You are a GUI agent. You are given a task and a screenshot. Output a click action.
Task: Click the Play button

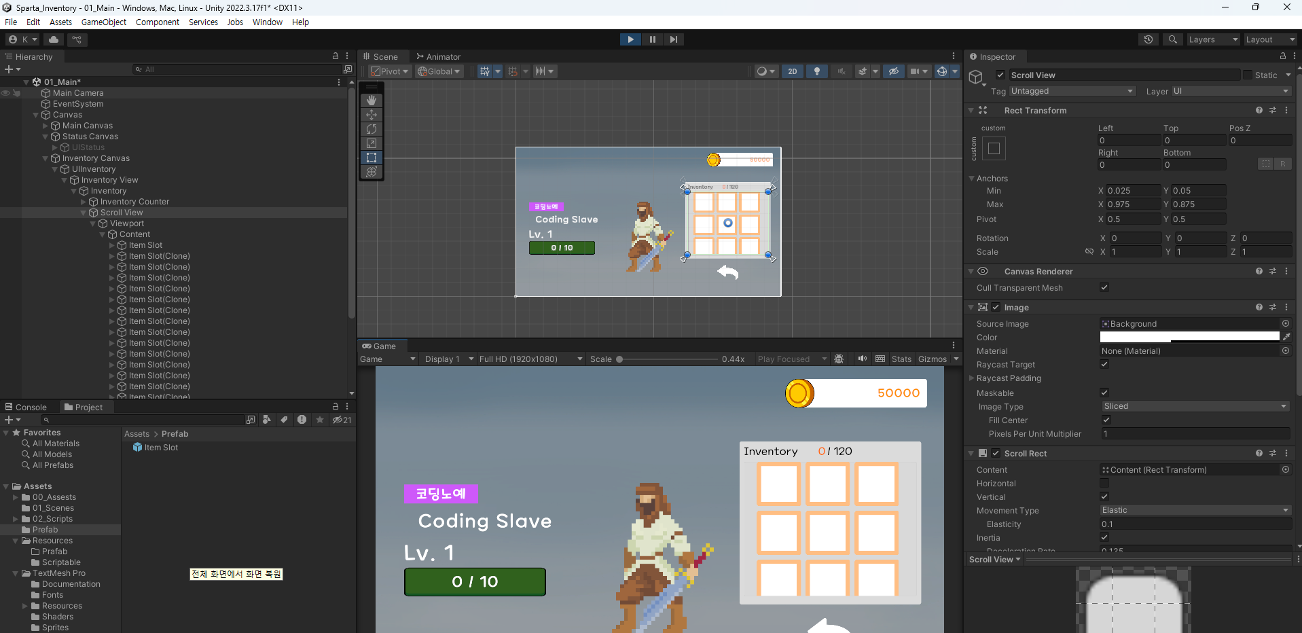pos(630,39)
